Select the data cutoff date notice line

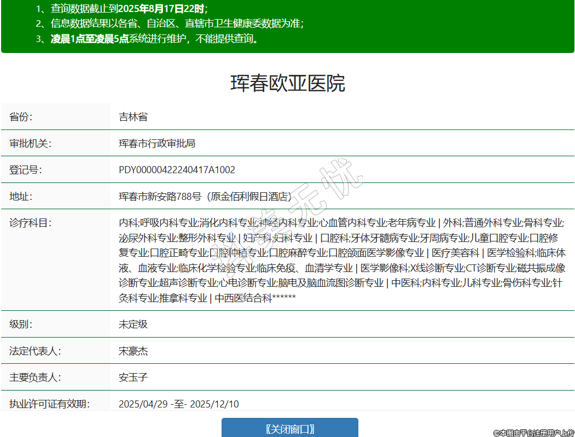coord(121,9)
